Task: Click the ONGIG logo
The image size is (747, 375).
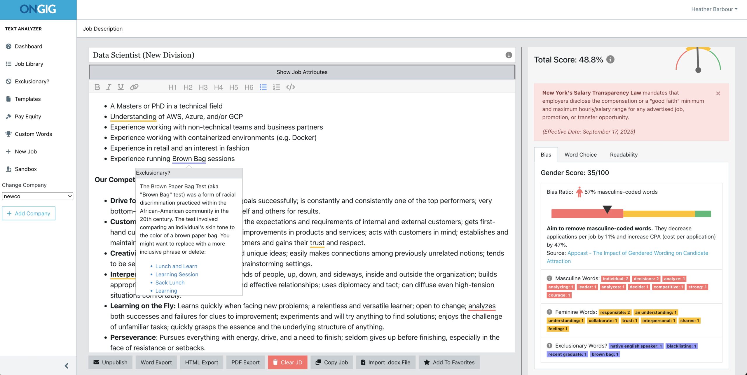Action: pyautogui.click(x=38, y=9)
